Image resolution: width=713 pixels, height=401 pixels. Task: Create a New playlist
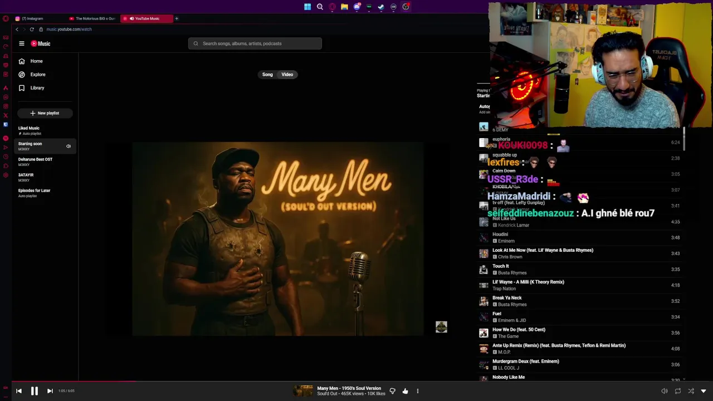(45, 113)
